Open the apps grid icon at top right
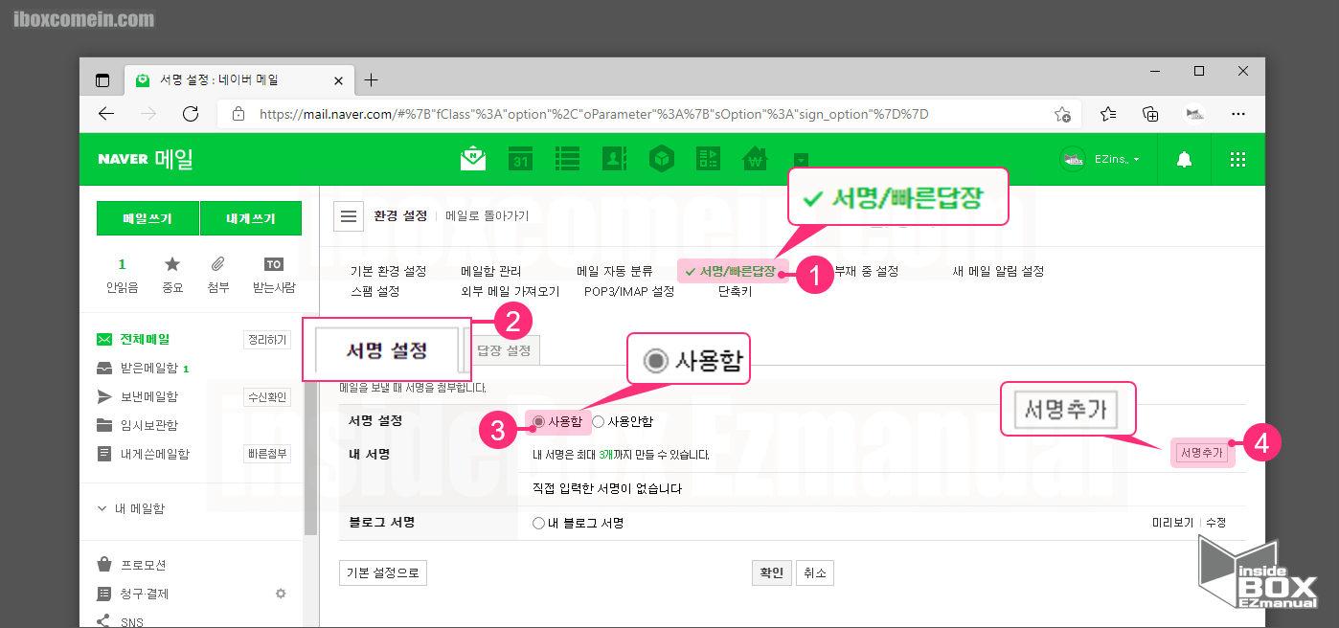Screen dimensions: 1339x628 (x=1238, y=159)
